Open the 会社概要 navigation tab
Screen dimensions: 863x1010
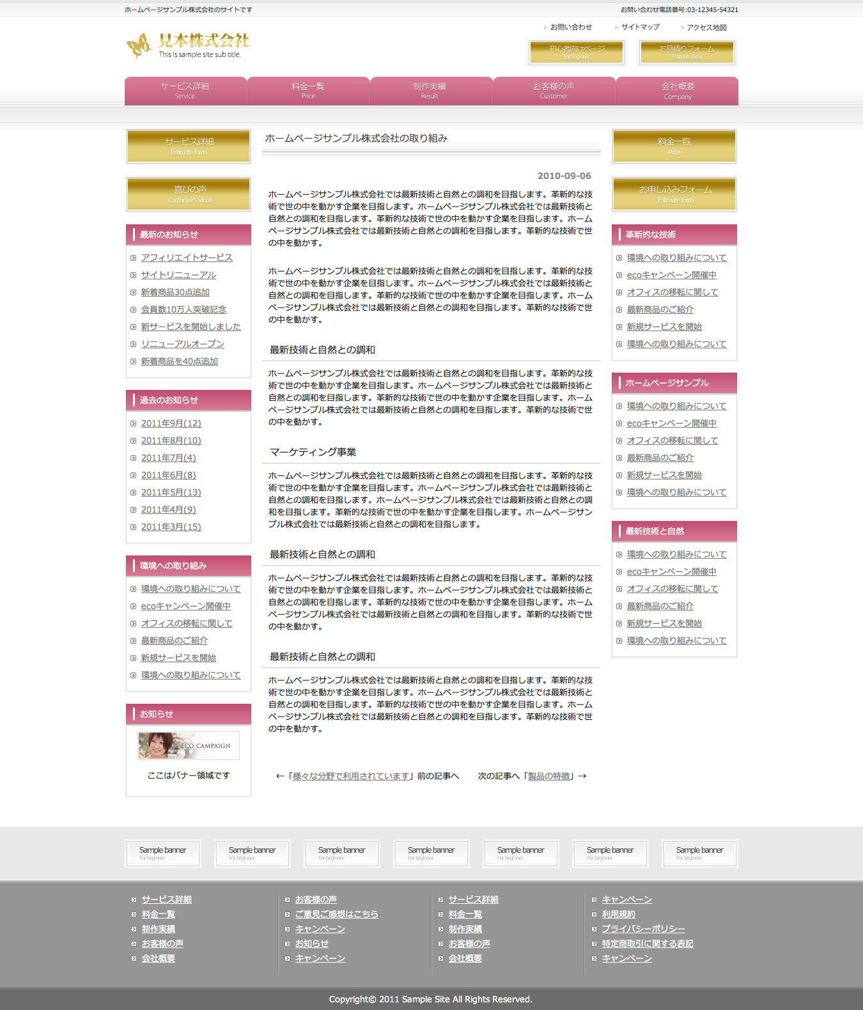click(x=677, y=91)
